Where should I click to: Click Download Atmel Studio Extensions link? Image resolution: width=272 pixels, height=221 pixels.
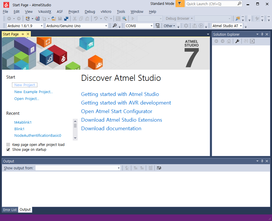click(x=122, y=120)
